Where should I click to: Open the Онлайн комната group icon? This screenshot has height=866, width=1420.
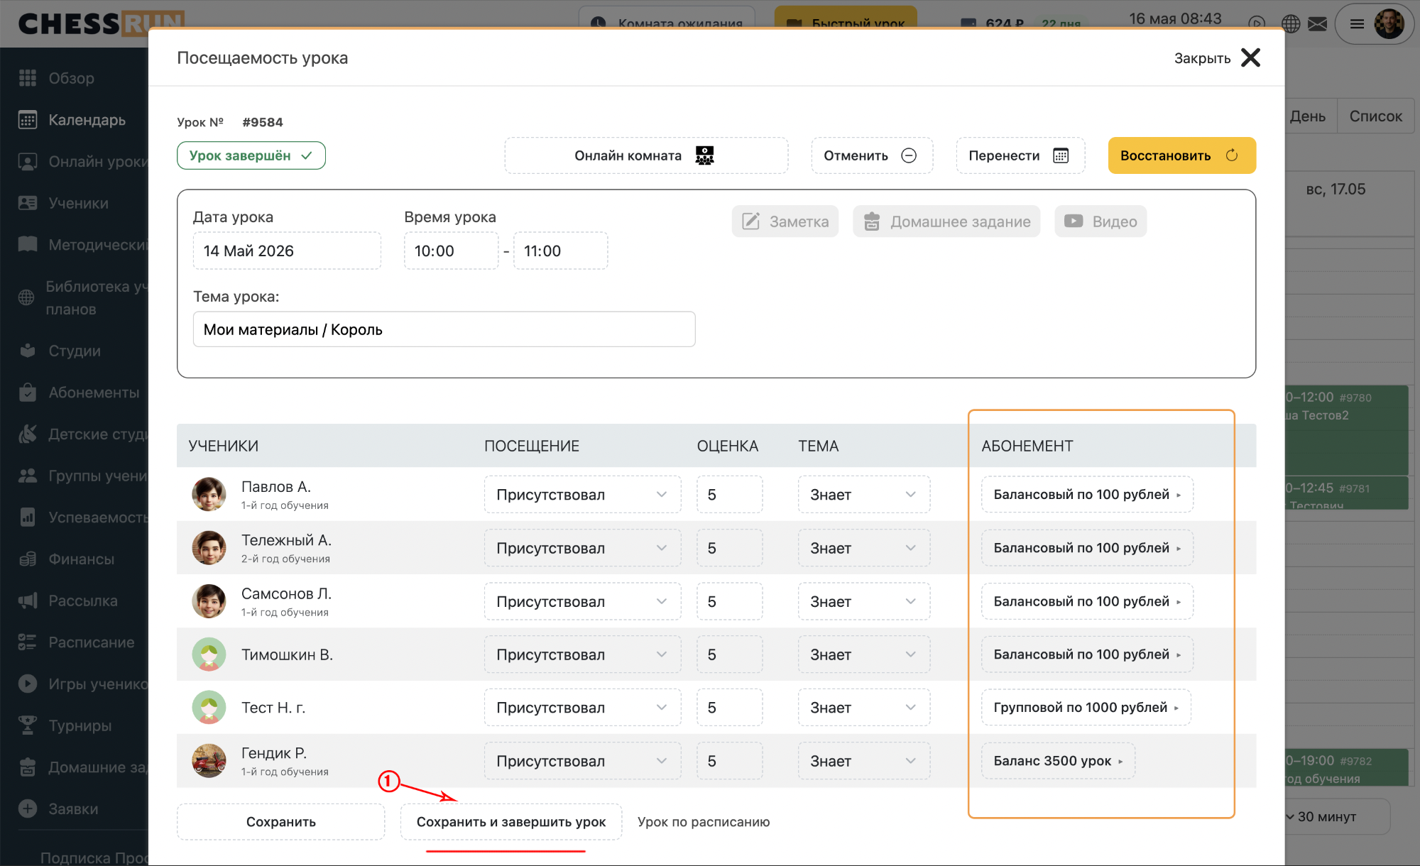(x=704, y=155)
